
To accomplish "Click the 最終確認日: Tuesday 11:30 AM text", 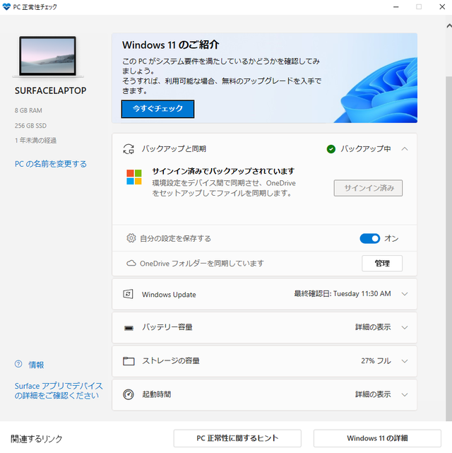I will [x=343, y=294].
